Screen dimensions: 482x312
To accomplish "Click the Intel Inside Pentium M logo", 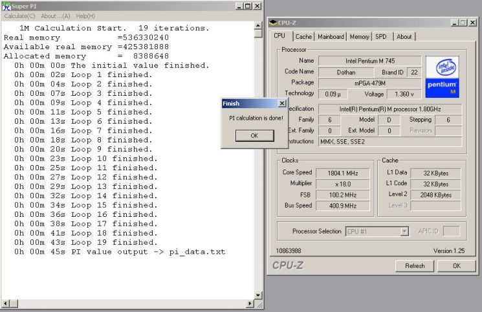I will pos(443,77).
